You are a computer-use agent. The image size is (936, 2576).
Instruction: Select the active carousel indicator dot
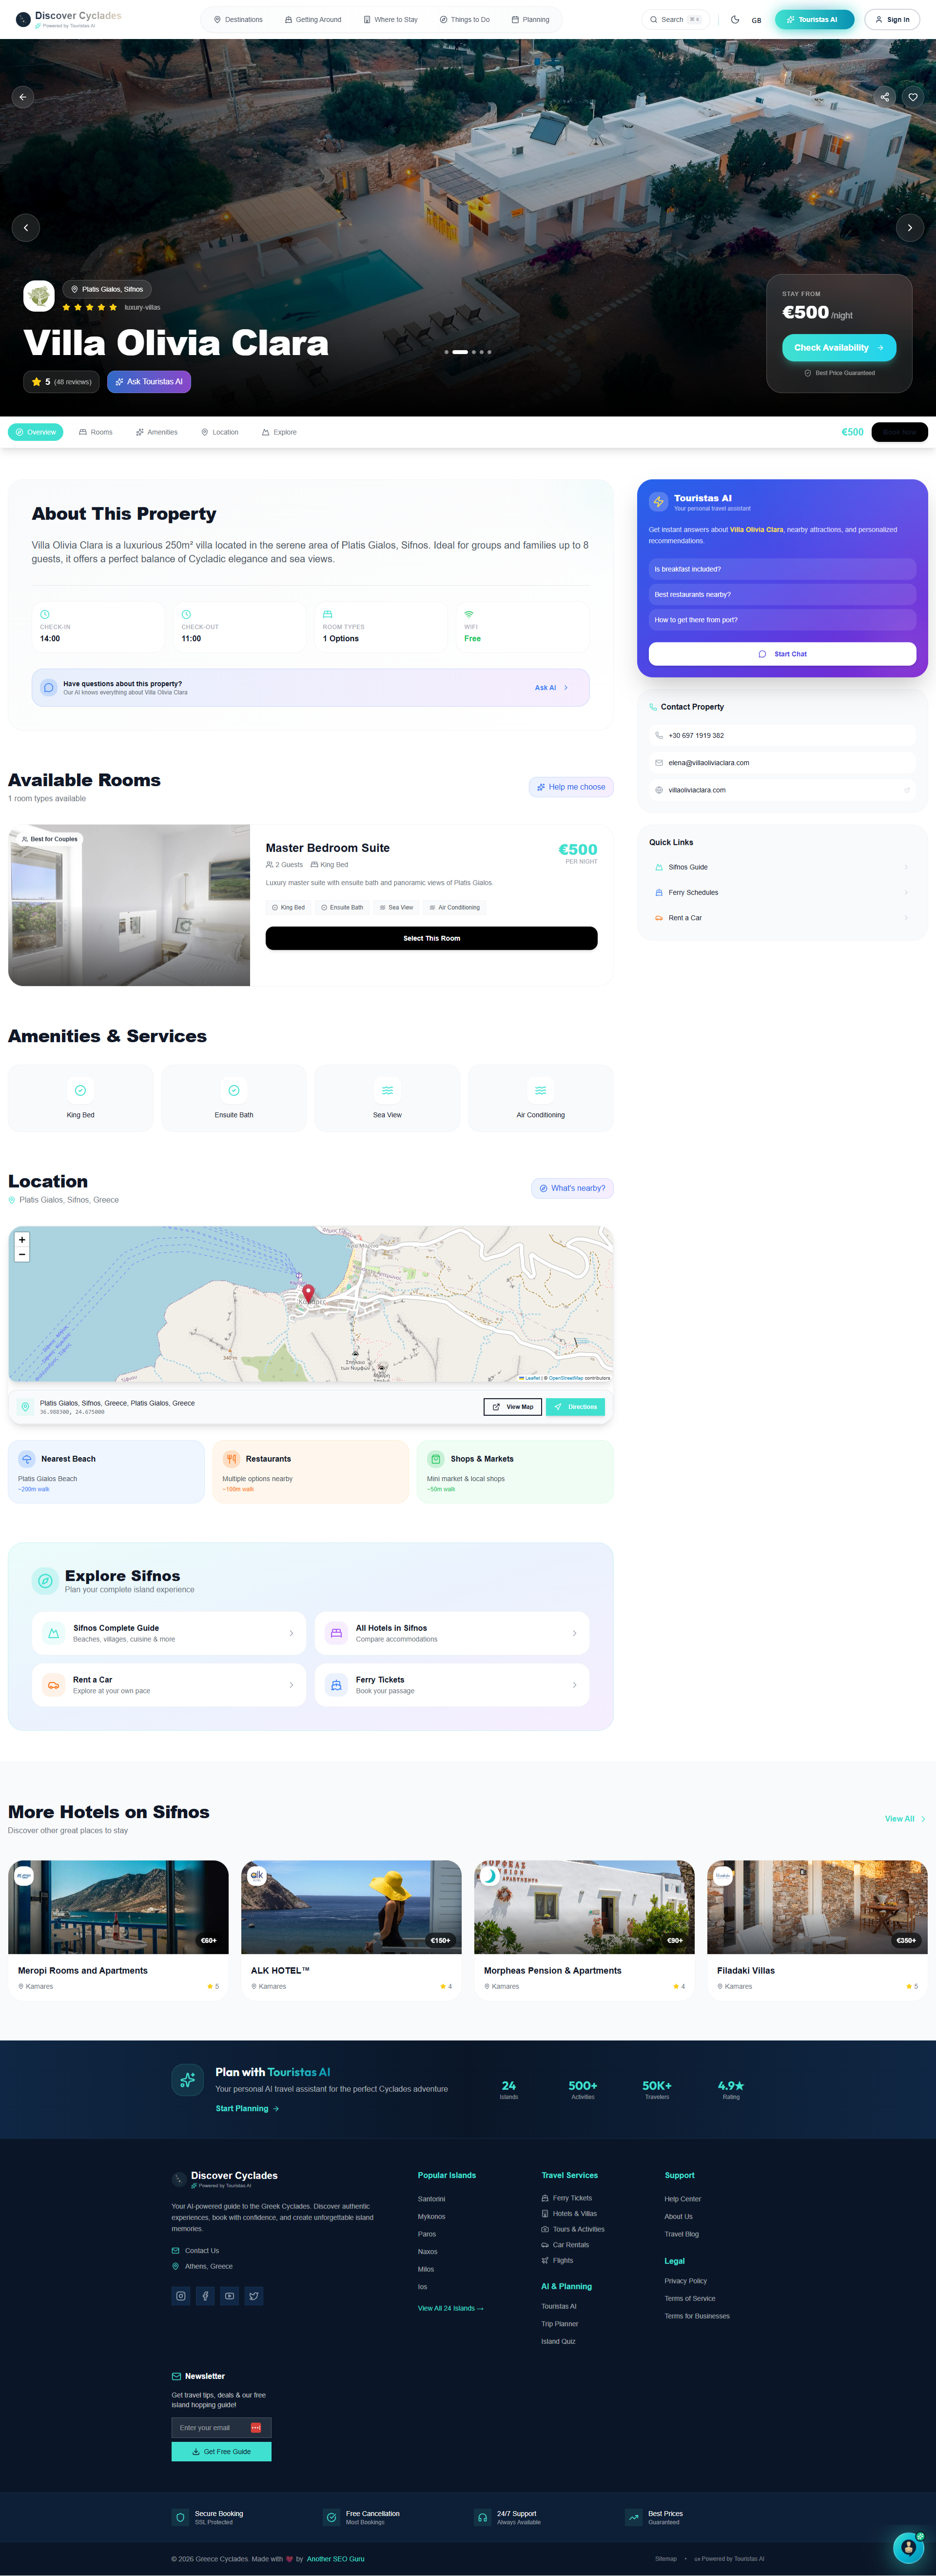pyautogui.click(x=460, y=352)
